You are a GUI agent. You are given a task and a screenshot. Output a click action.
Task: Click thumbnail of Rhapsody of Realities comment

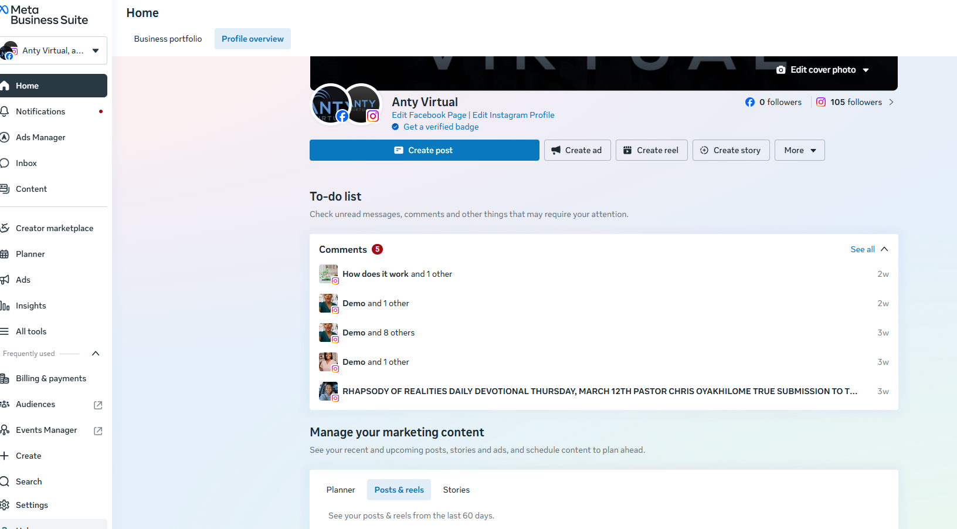point(328,391)
